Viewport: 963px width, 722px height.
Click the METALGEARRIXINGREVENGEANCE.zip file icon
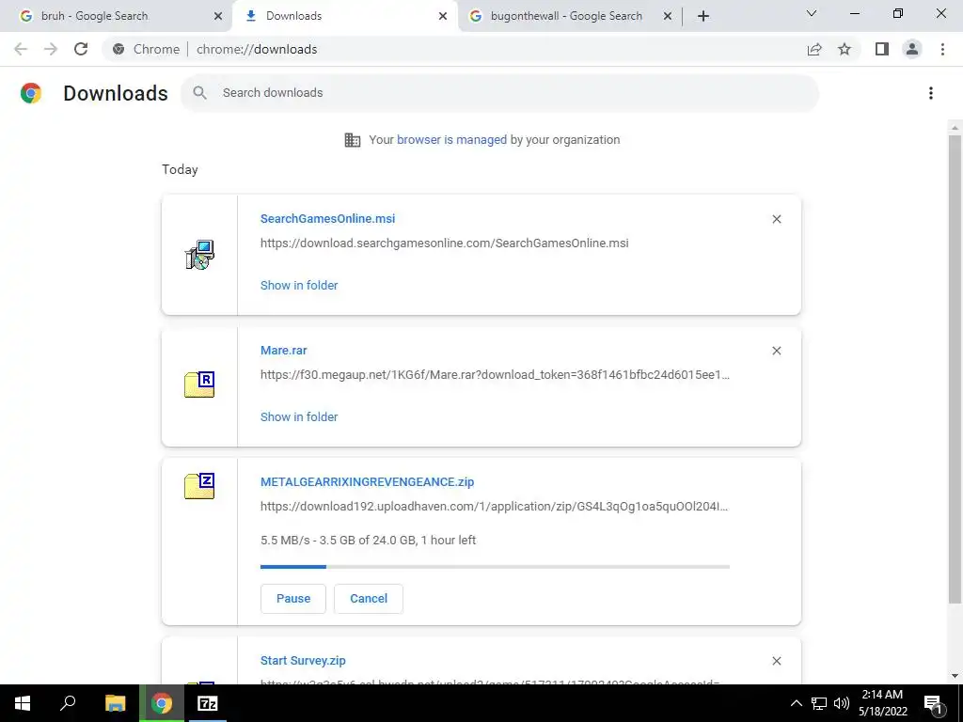click(x=199, y=486)
